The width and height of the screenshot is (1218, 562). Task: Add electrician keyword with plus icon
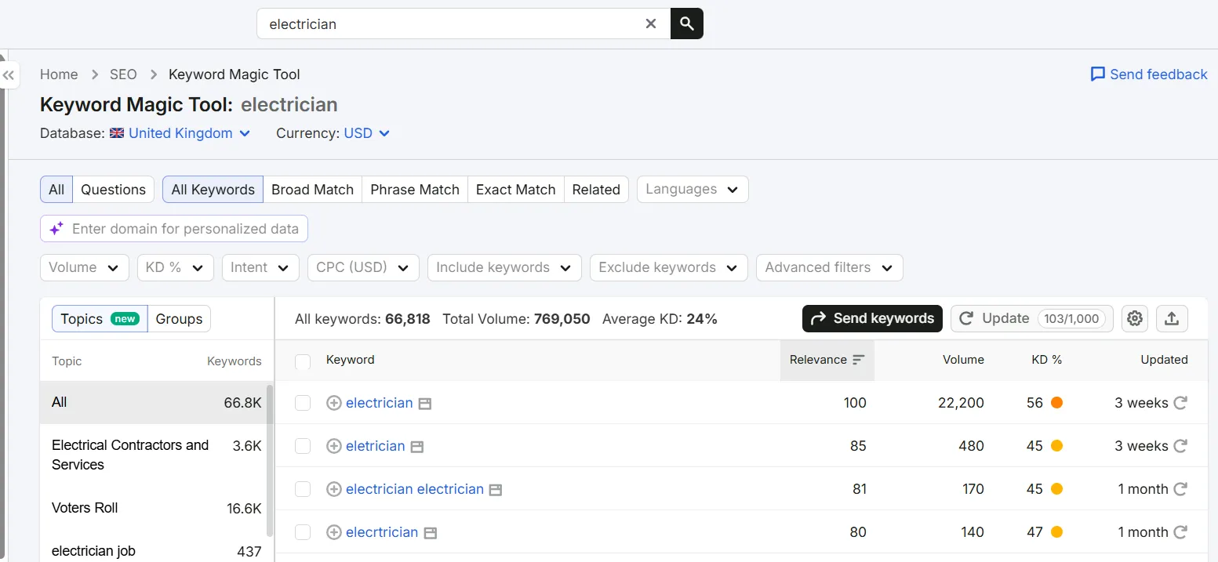334,403
